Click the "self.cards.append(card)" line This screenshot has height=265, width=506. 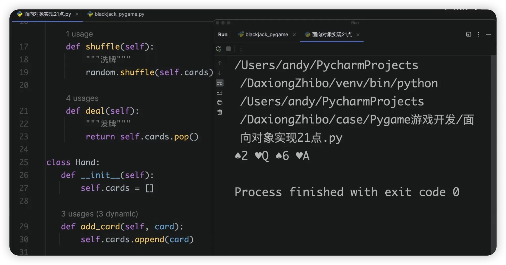[137, 239]
